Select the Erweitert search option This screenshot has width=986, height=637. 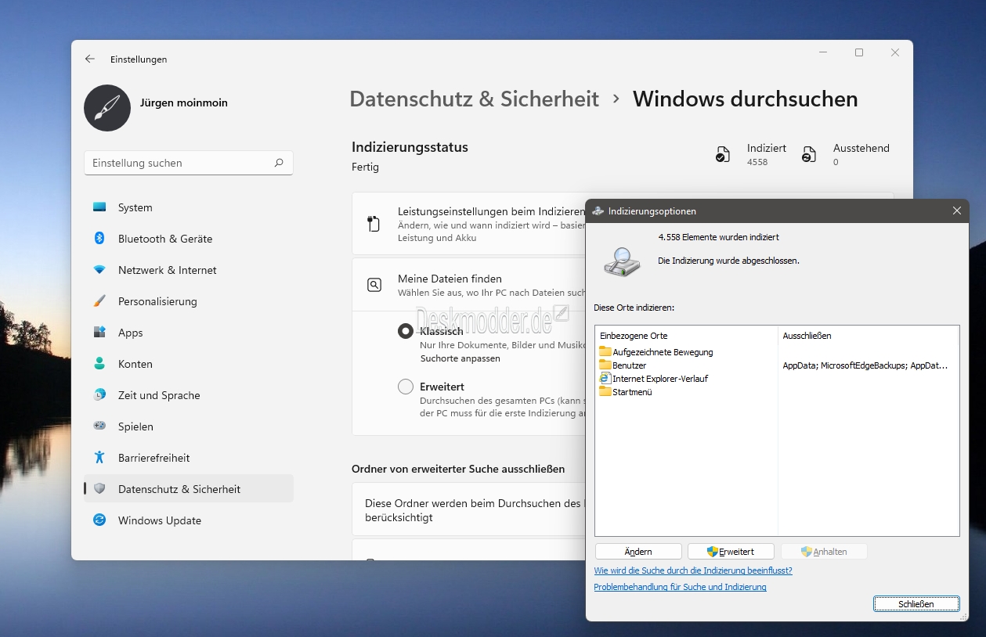tap(404, 386)
